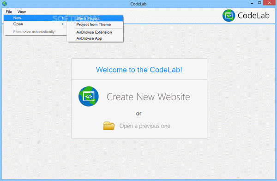Click the CodeLab header brand text
This screenshot has width=277, height=181.
[253, 16]
